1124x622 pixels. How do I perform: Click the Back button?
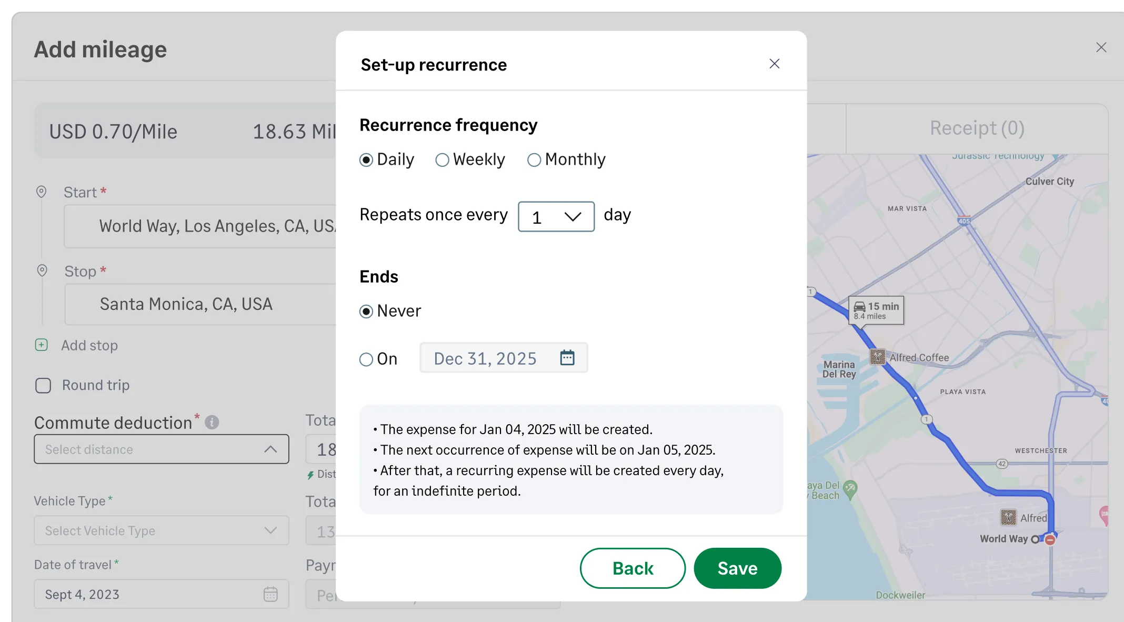coord(632,568)
